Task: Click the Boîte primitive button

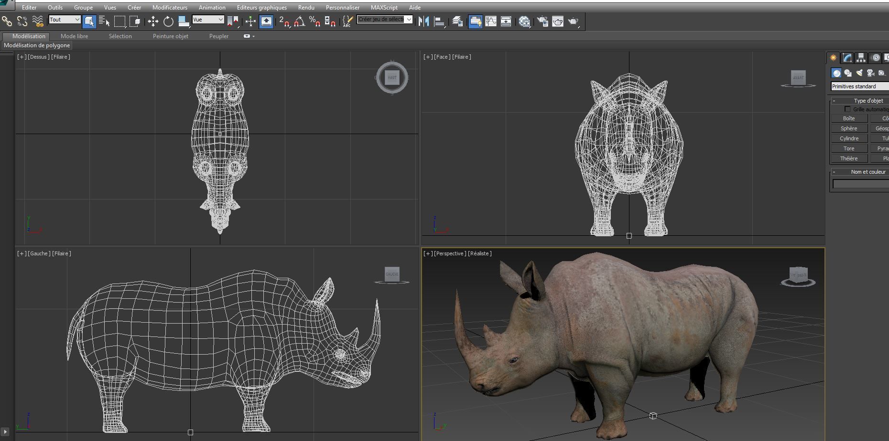Action: [849, 118]
